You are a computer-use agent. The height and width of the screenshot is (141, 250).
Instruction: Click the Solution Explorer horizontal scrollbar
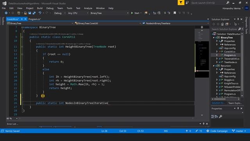[x=226, y=99]
